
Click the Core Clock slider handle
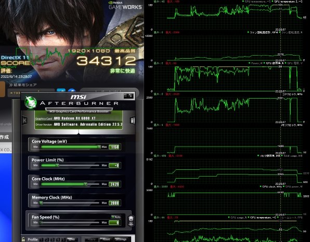pyautogui.click(x=85, y=184)
